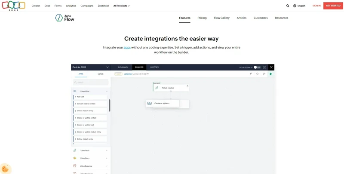
Task: Click the CRM icon on dragged action card
Action: click(149, 103)
